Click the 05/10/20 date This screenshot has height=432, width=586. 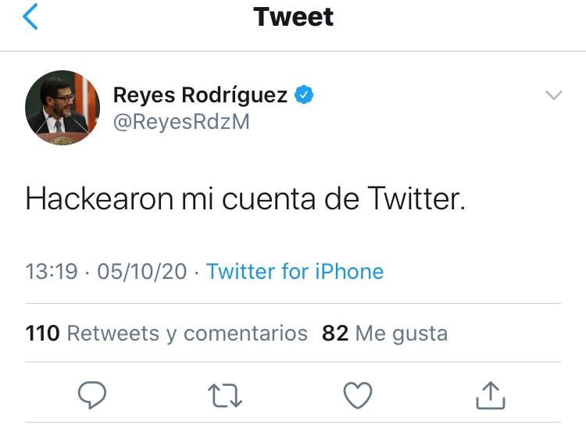tap(141, 271)
